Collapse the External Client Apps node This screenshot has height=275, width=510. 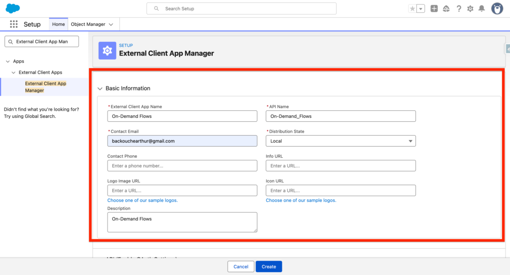[x=14, y=73]
